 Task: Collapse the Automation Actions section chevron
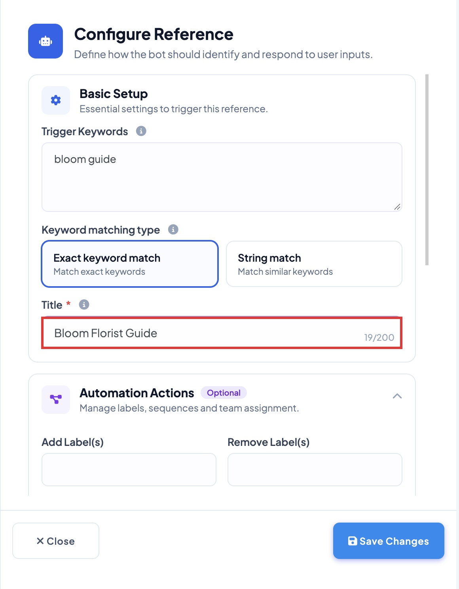point(397,396)
